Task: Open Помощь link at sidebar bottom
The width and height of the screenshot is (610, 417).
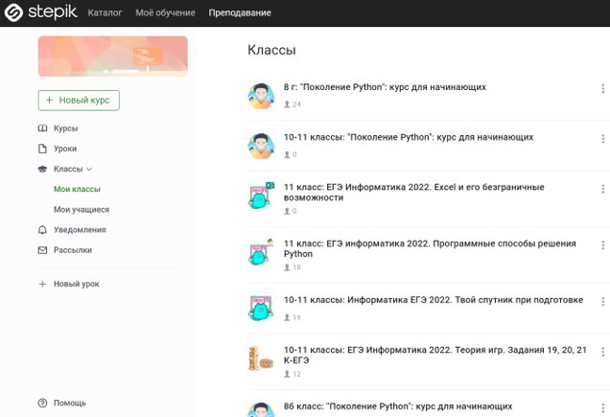Action: [x=70, y=403]
